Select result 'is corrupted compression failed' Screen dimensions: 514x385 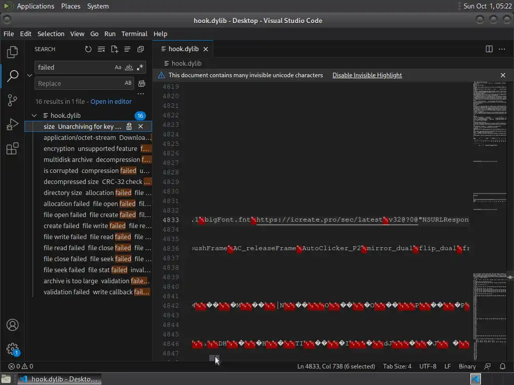88,170
